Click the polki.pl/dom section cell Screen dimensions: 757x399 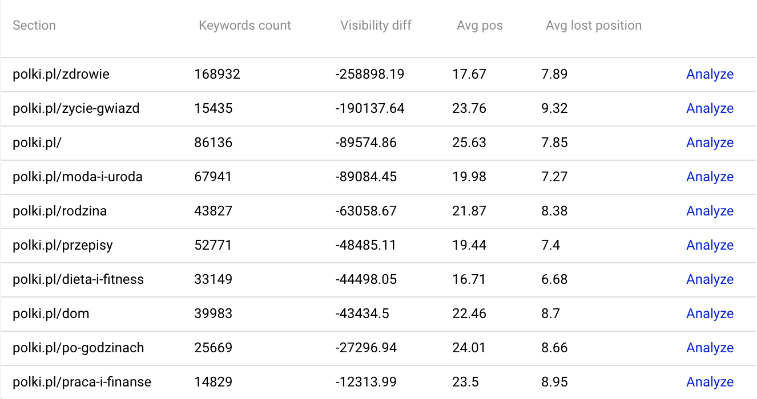pyautogui.click(x=51, y=313)
